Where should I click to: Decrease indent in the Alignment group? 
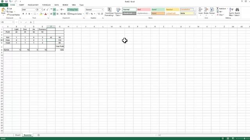coord(62,14)
